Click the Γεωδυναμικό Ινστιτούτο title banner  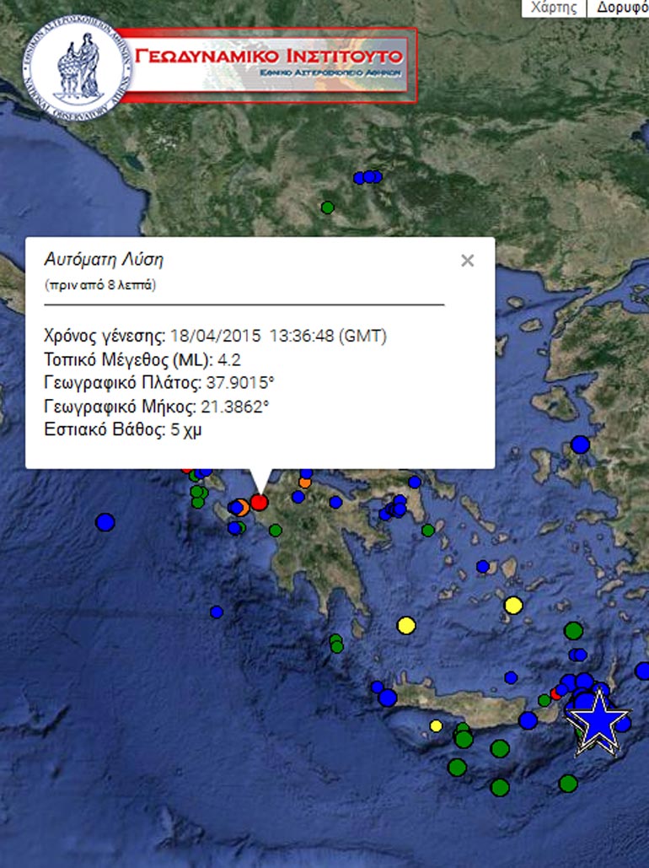(270, 63)
